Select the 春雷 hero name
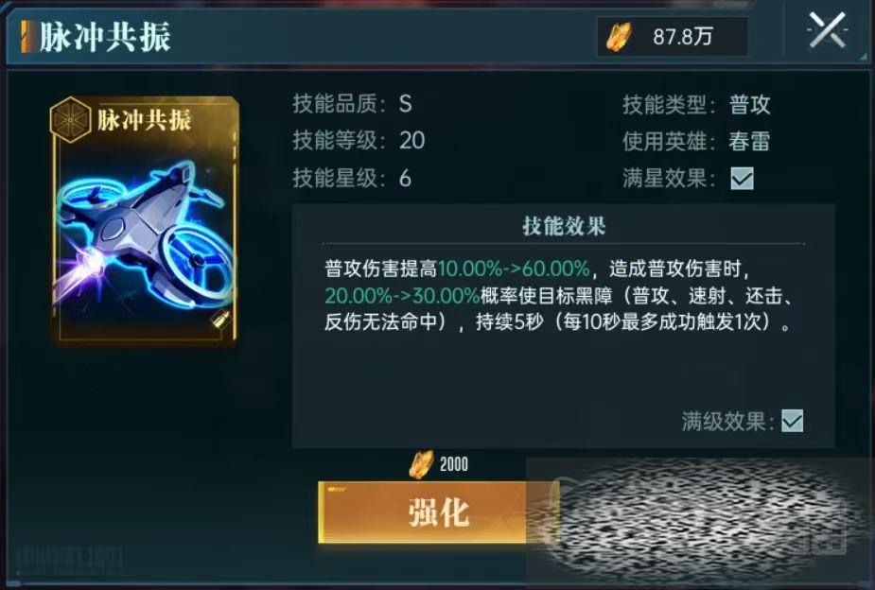Screen dimensions: 875x590 tap(749, 141)
